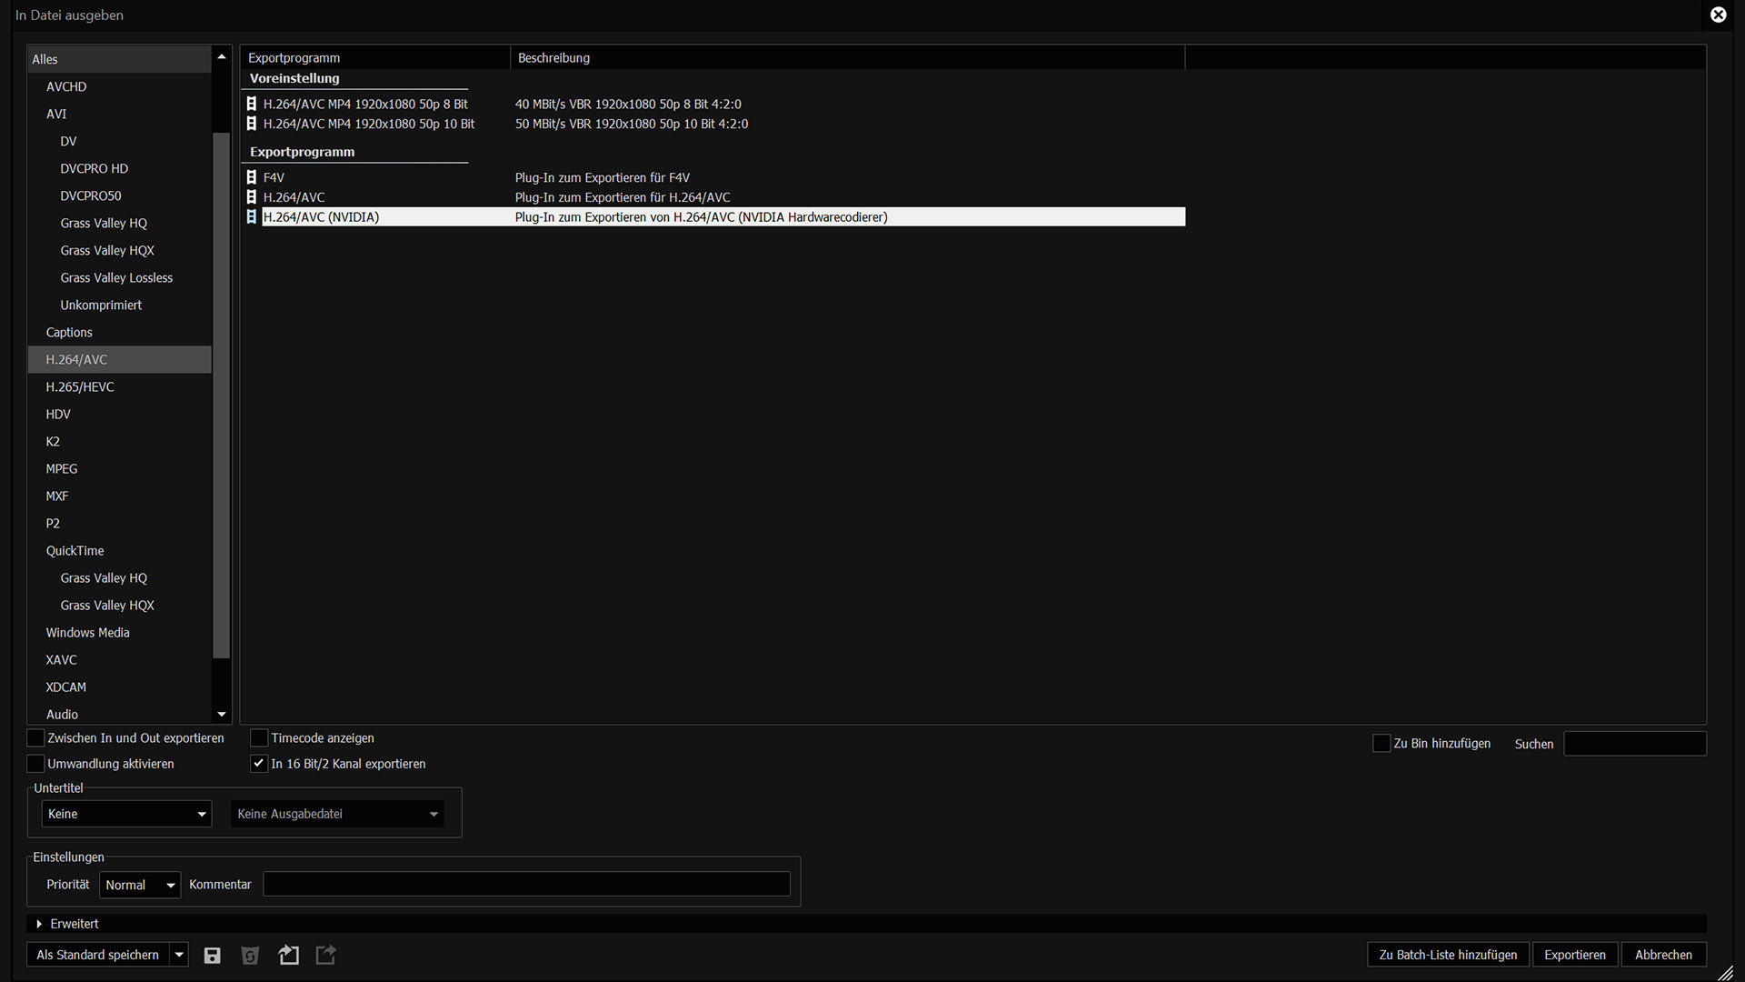Click the film icon beside the F4V exporter
The height and width of the screenshot is (982, 1745).
click(x=252, y=177)
